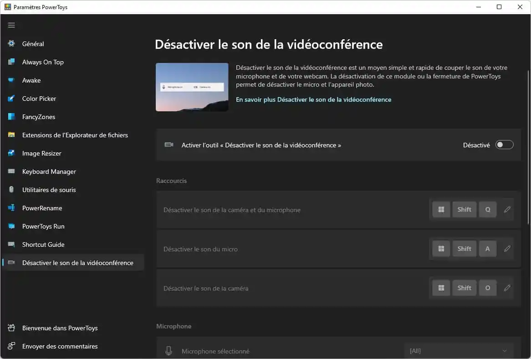Click camera icon in the enable tool row
Viewport: 531px width, 359px height.
click(x=168, y=145)
